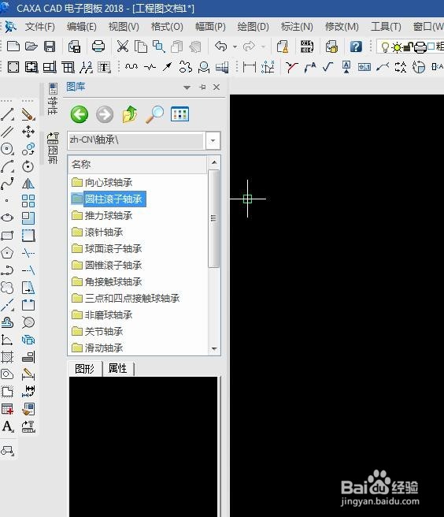Toggle layer light bulb visibility icon
The image size is (444, 517).
click(384, 47)
